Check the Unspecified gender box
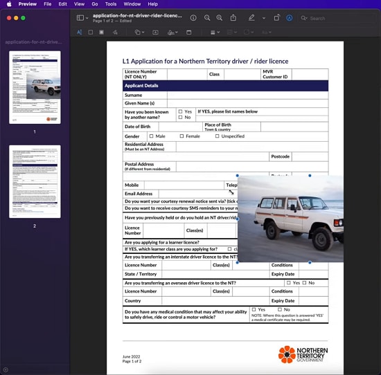Viewport: 381px width, 375px height. (x=217, y=136)
